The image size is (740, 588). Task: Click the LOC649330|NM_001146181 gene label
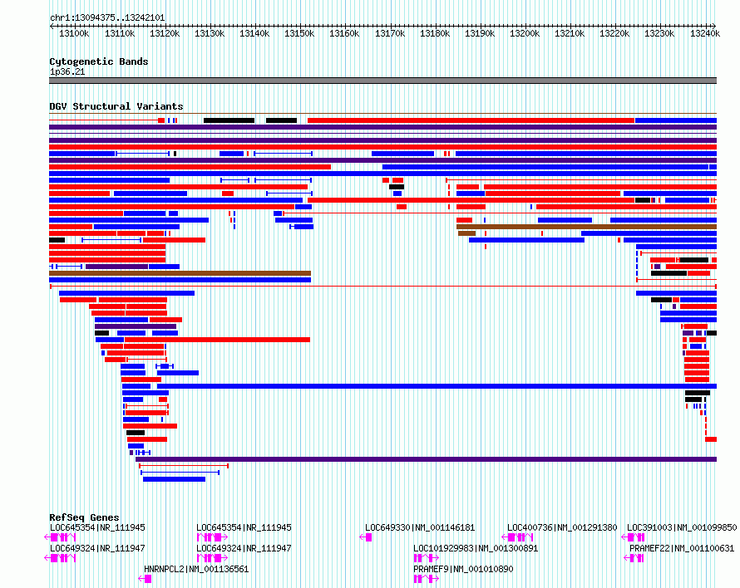(420, 527)
